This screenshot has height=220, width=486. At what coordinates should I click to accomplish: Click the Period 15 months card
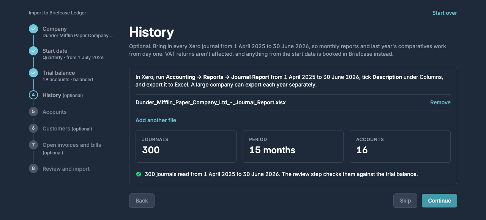click(x=293, y=146)
